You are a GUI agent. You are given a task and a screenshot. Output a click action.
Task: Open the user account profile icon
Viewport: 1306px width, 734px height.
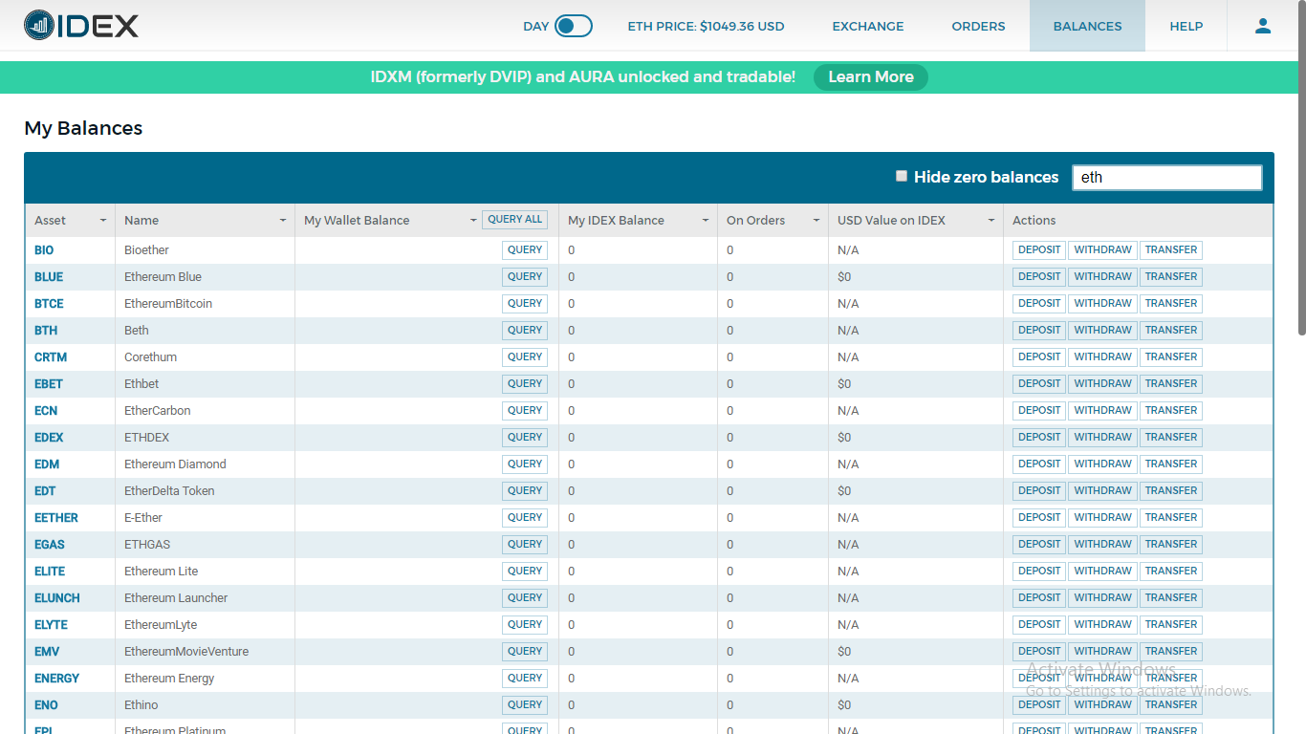pyautogui.click(x=1263, y=26)
